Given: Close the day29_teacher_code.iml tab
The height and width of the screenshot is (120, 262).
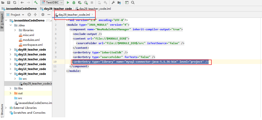Looking at the screenshot, I should pos(92,15).
